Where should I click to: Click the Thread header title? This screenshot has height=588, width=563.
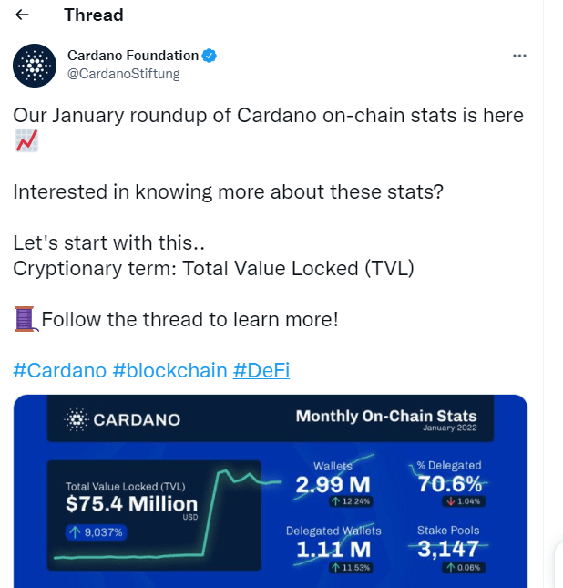pyautogui.click(x=94, y=15)
